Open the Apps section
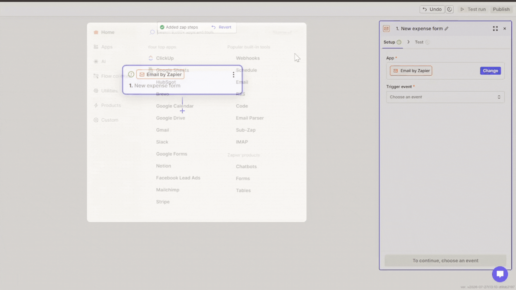 coord(103,47)
